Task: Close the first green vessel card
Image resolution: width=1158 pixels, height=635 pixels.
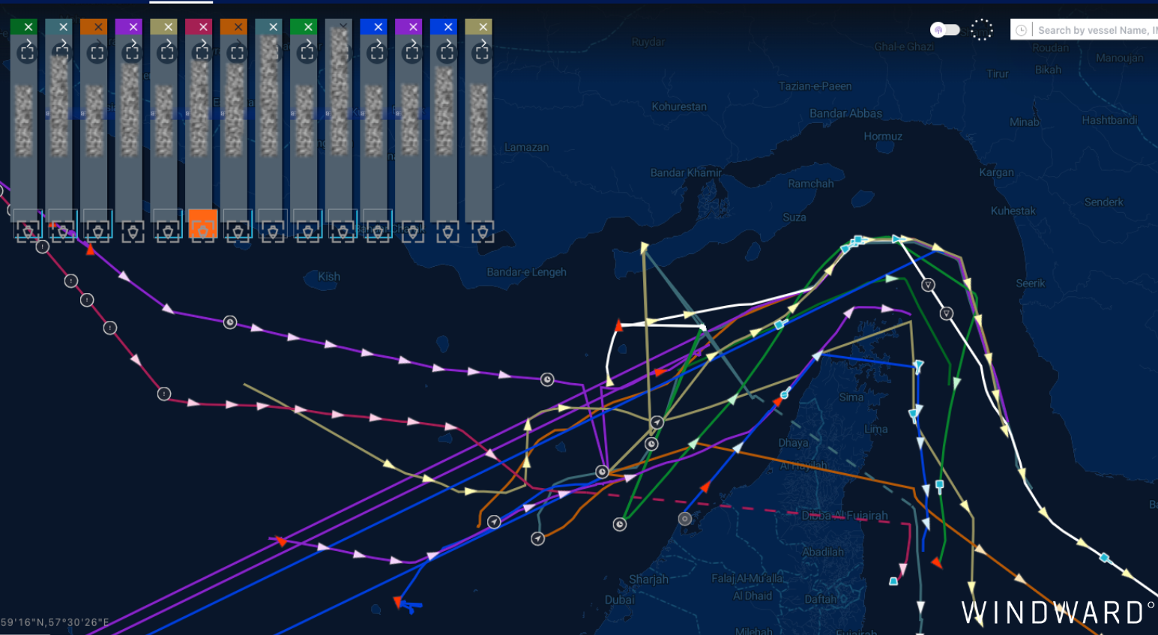Action: coord(28,27)
